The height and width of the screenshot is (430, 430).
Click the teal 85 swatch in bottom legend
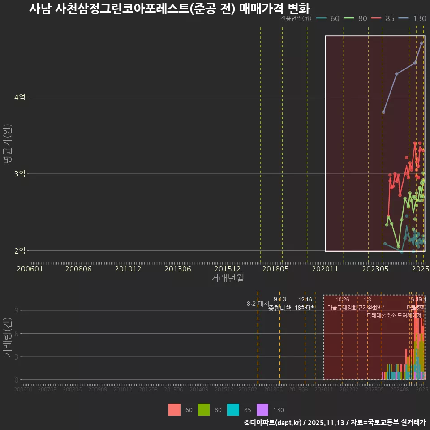pos(233,409)
